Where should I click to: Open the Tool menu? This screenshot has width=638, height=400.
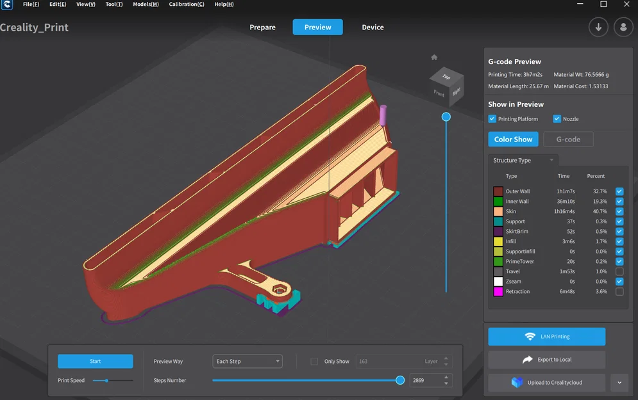click(114, 4)
